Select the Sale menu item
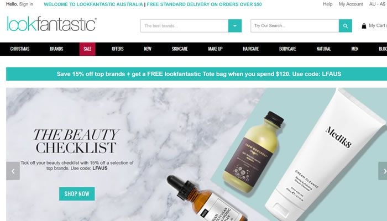 tap(87, 49)
